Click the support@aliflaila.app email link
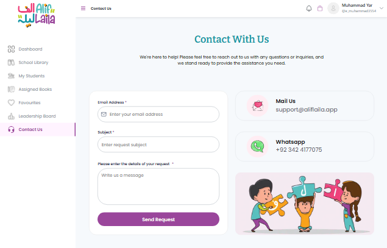The image size is (387, 248). [307, 110]
